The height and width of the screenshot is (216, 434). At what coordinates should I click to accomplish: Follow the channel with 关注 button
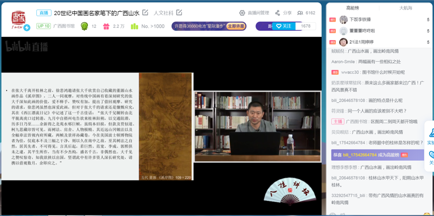pyautogui.click(x=284, y=26)
